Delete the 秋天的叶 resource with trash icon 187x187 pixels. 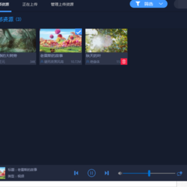tap(124, 62)
